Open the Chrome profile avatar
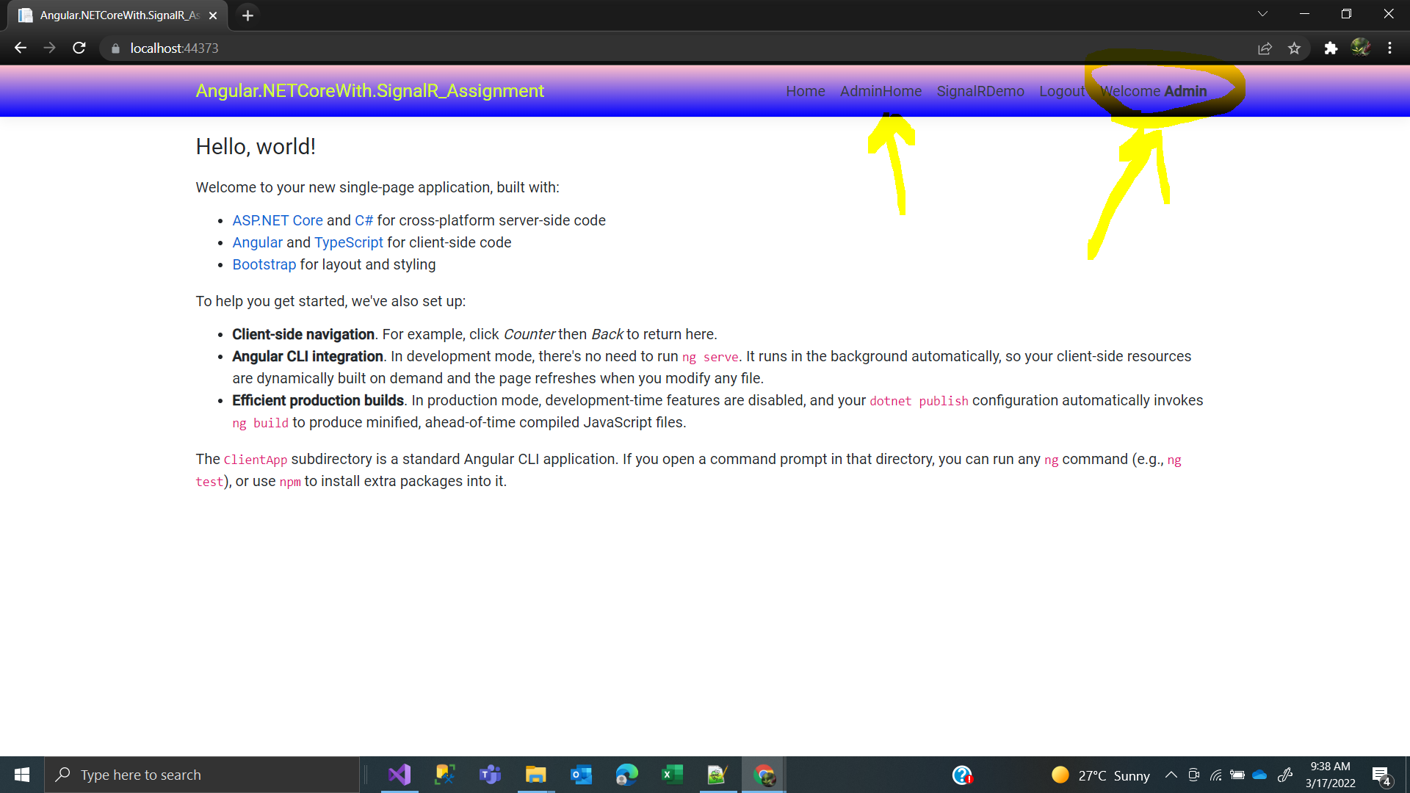Image resolution: width=1410 pixels, height=793 pixels. (x=1360, y=48)
